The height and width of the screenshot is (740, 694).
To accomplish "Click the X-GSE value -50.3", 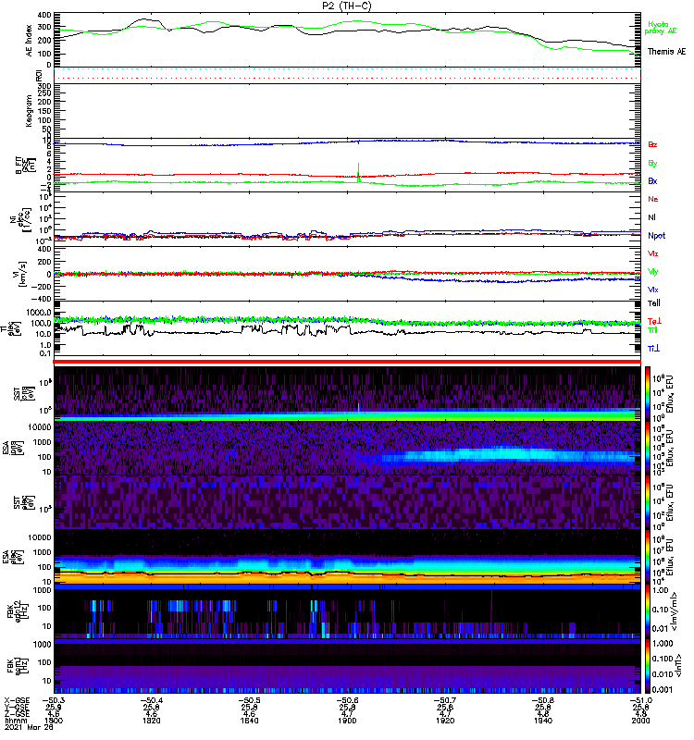I will click(54, 700).
